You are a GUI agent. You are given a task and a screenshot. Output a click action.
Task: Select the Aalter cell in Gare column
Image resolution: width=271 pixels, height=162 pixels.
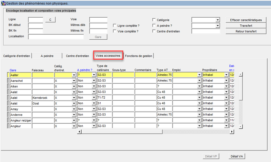tap(21, 75)
